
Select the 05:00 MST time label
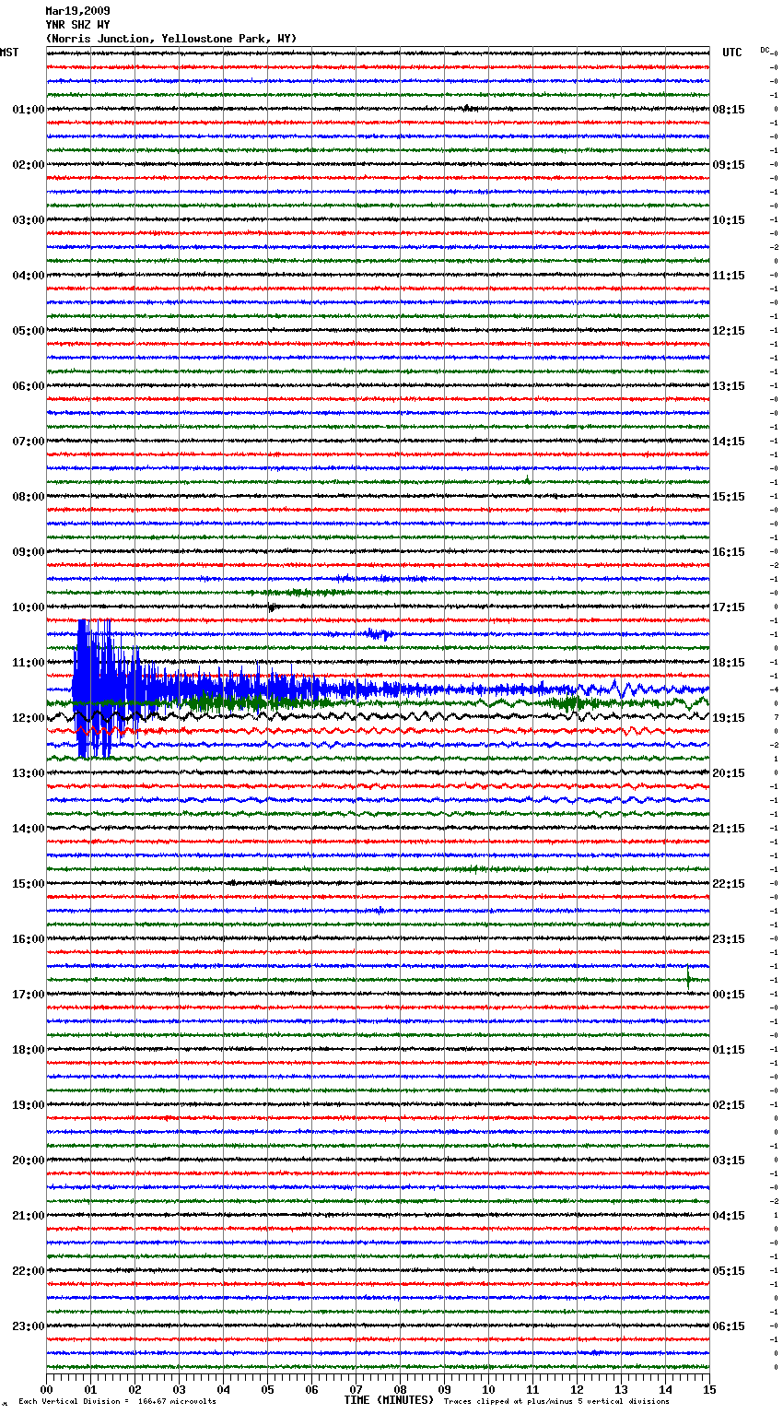click(x=29, y=331)
